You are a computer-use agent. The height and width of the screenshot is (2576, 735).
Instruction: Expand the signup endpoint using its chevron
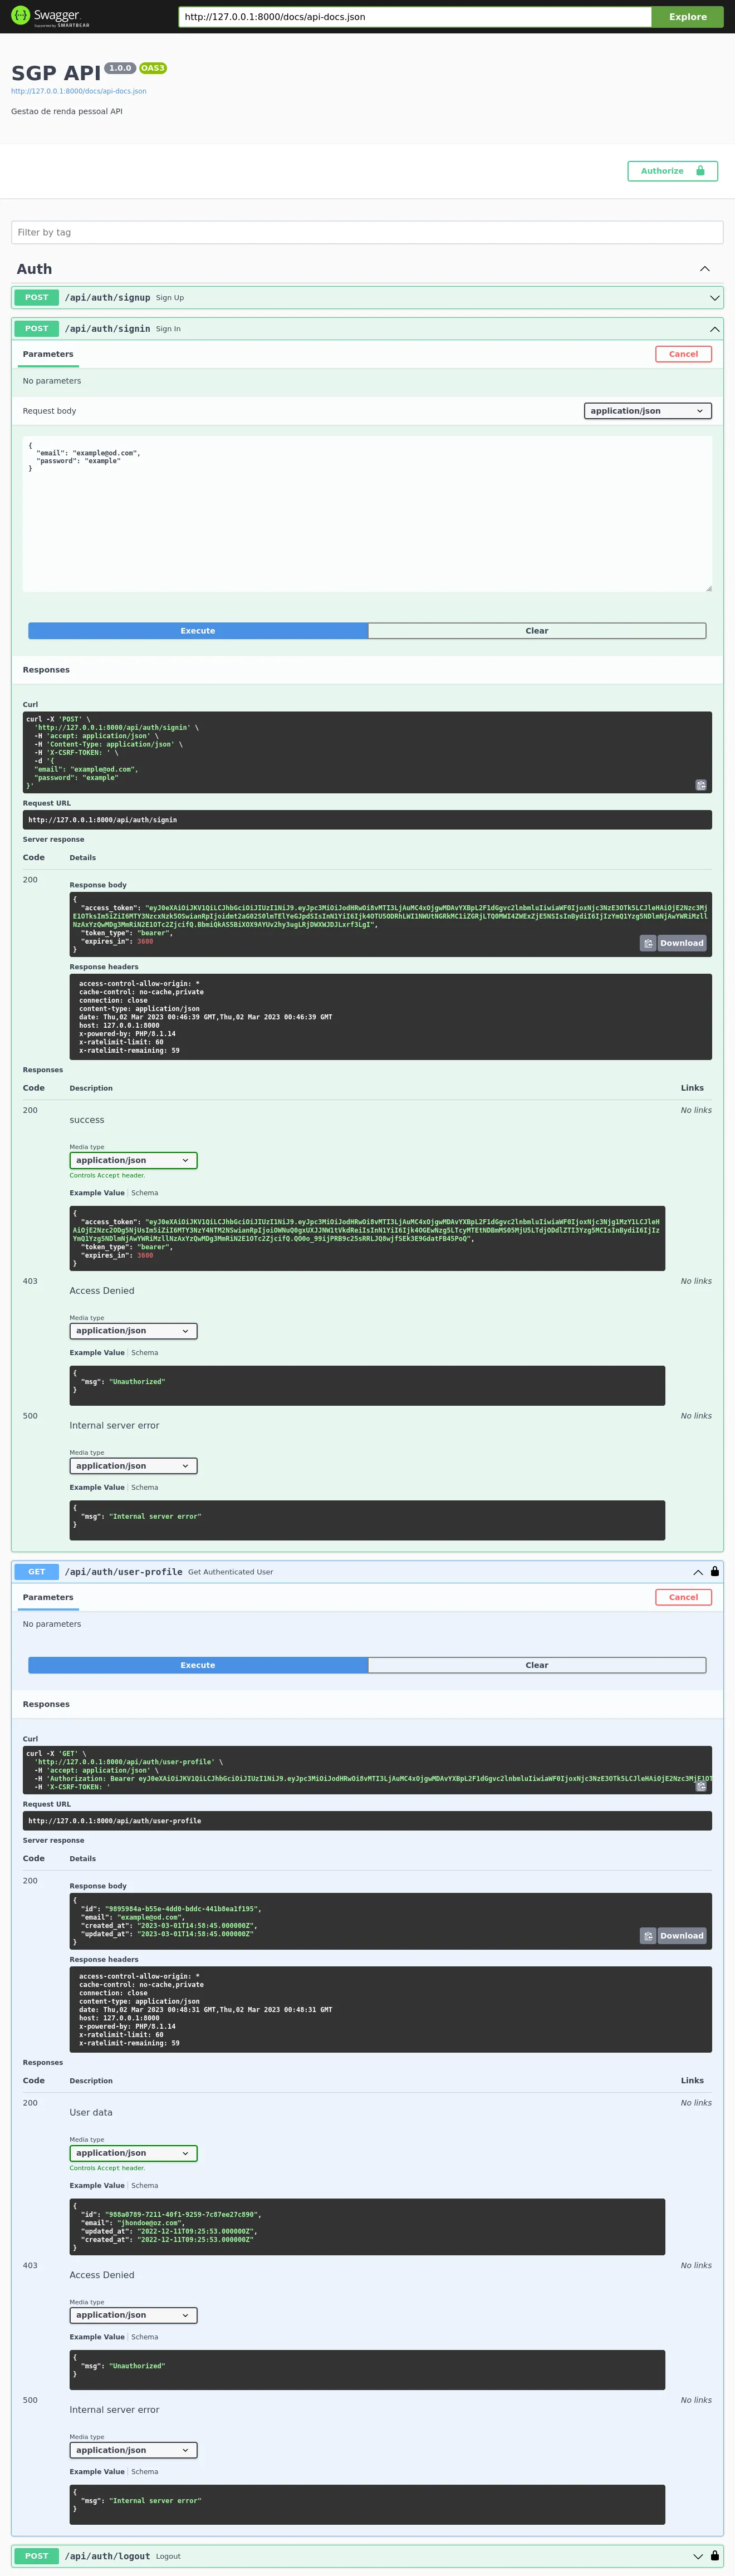715,298
